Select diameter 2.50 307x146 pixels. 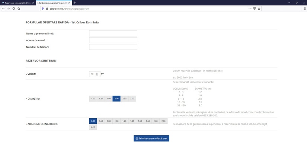point(124,99)
